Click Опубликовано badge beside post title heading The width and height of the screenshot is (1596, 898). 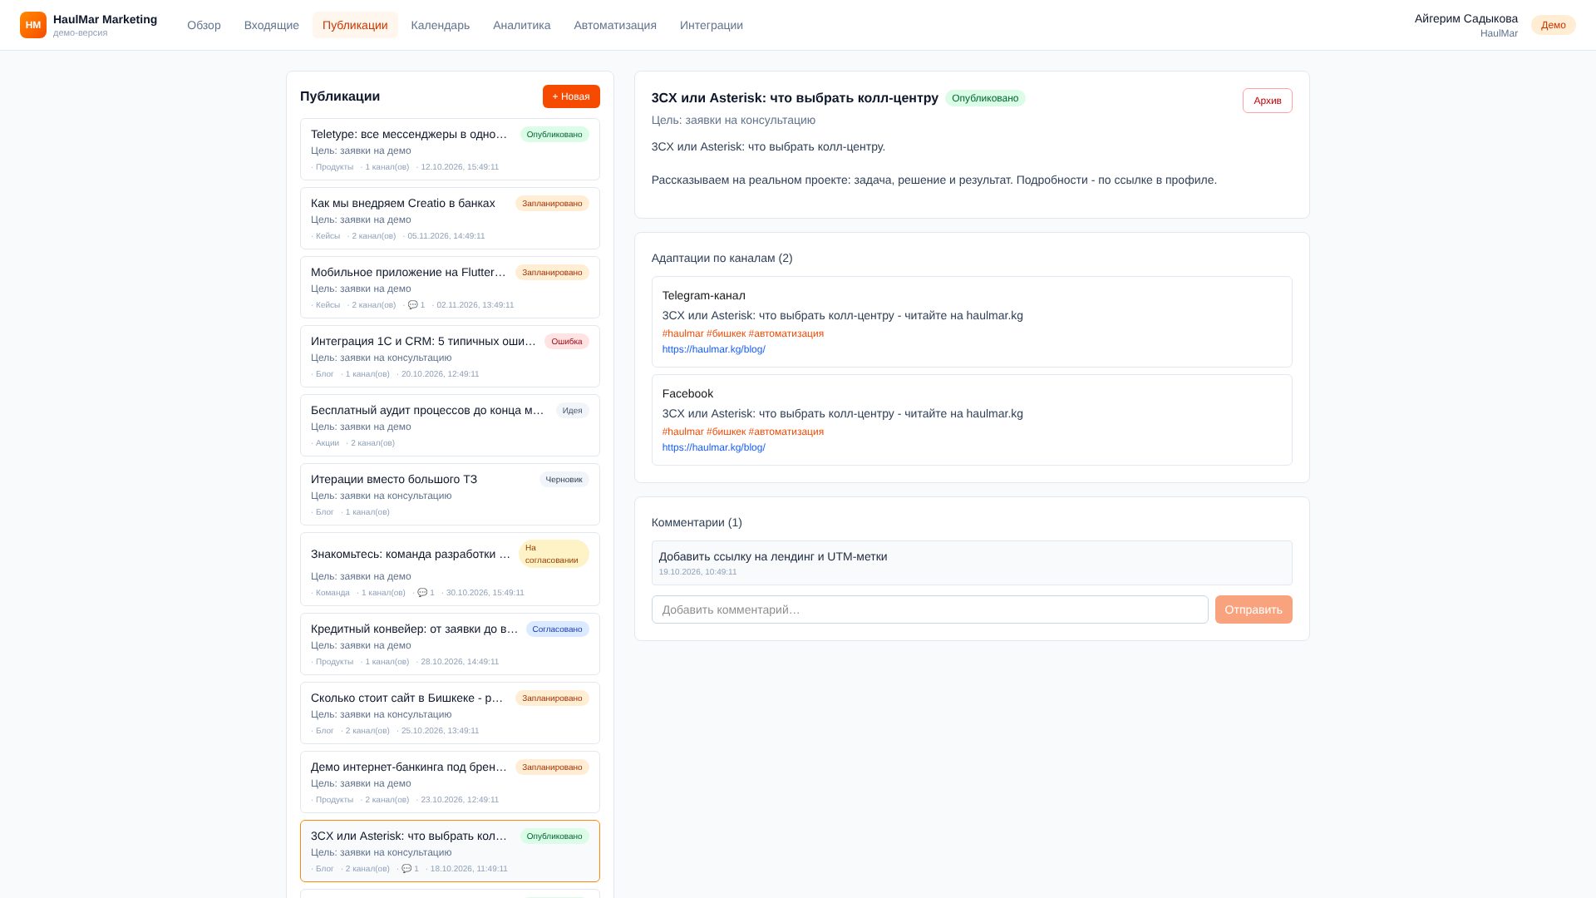985,98
